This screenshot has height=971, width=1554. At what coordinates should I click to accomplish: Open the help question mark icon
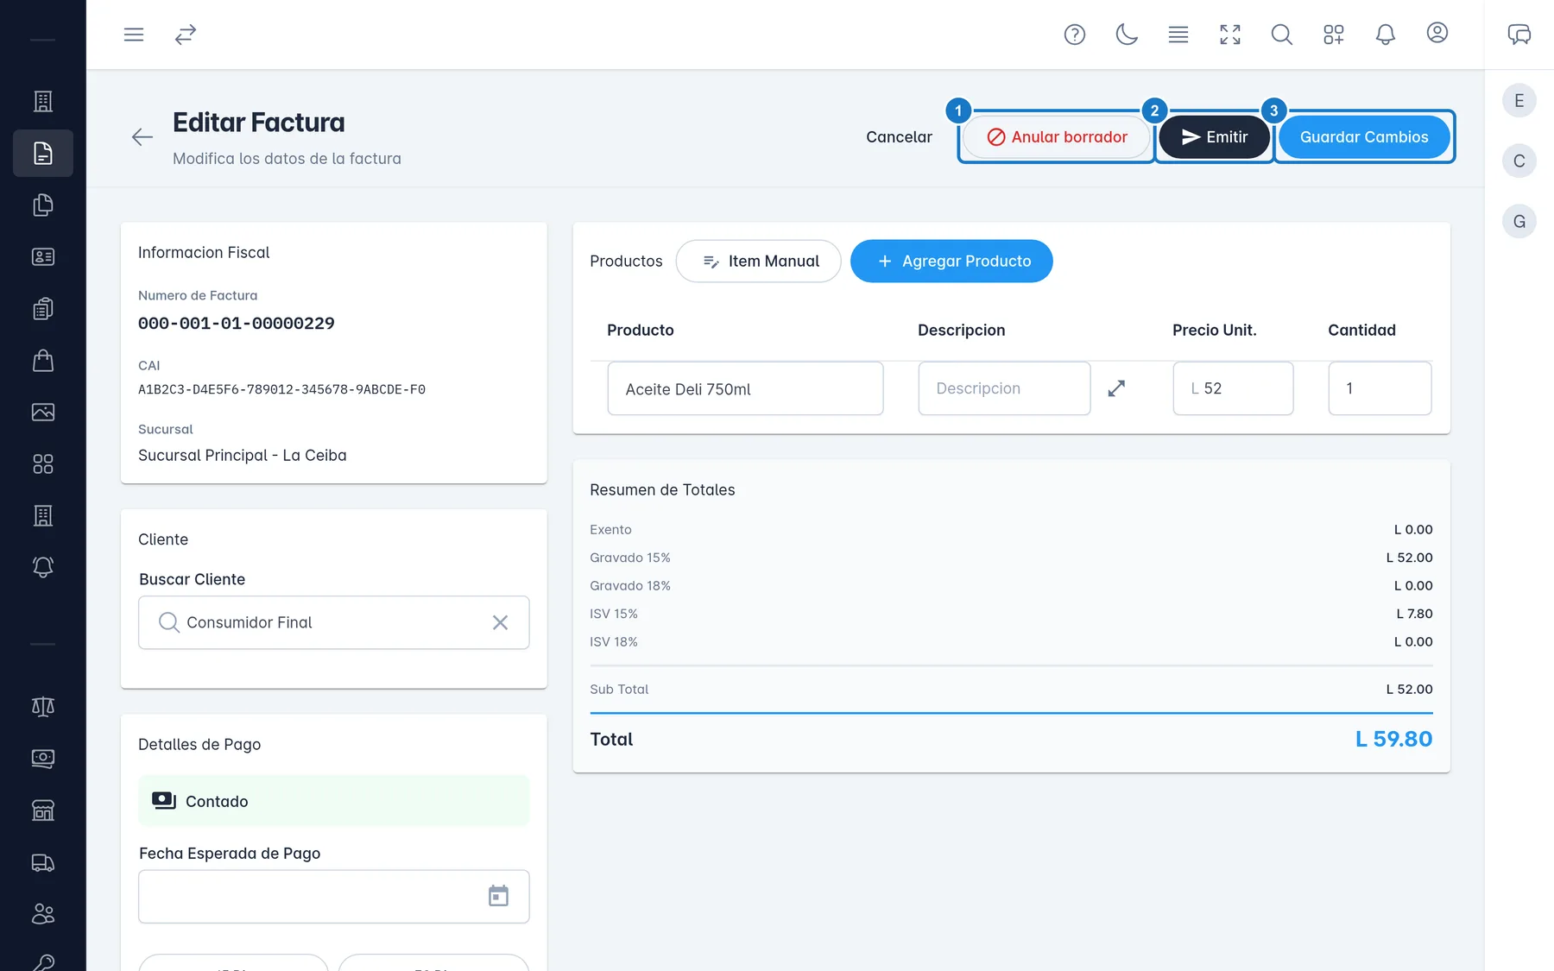[1075, 35]
